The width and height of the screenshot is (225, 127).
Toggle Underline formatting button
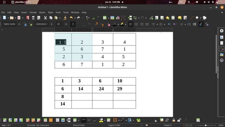84,24
